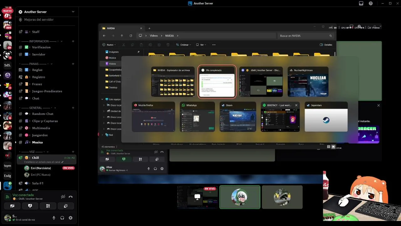Viewport: 401px width, 226px height.
Task: Open voice connection signal details icon
Action: [x=8, y=197]
